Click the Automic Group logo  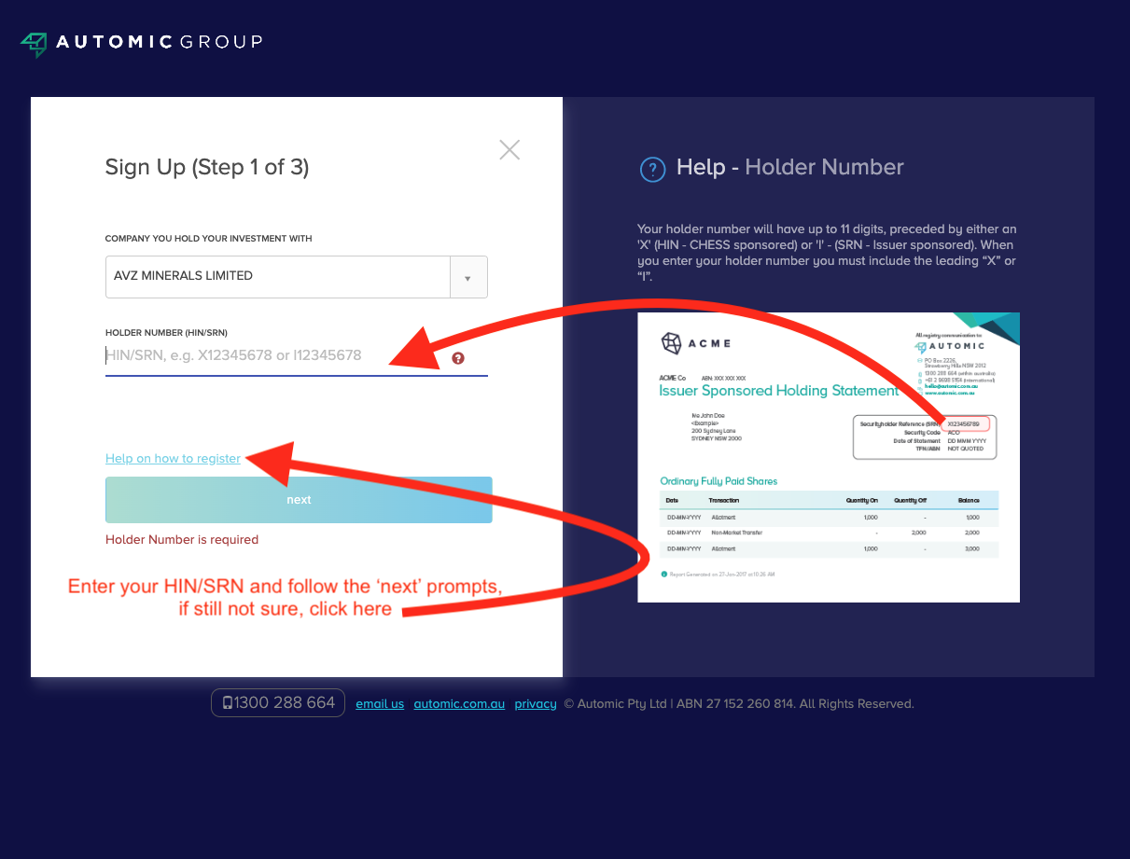[141, 43]
